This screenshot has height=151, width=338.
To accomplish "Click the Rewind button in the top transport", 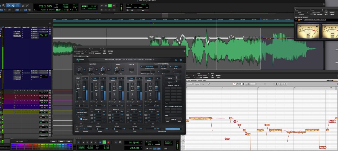I will pyautogui.click(x=106, y=10).
